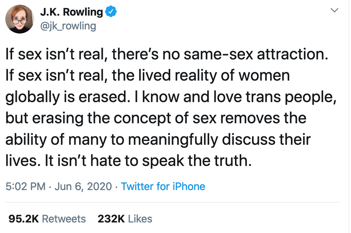Click the "Retweets" label
Image resolution: width=351 pixels, height=233 pixels.
coord(64,219)
